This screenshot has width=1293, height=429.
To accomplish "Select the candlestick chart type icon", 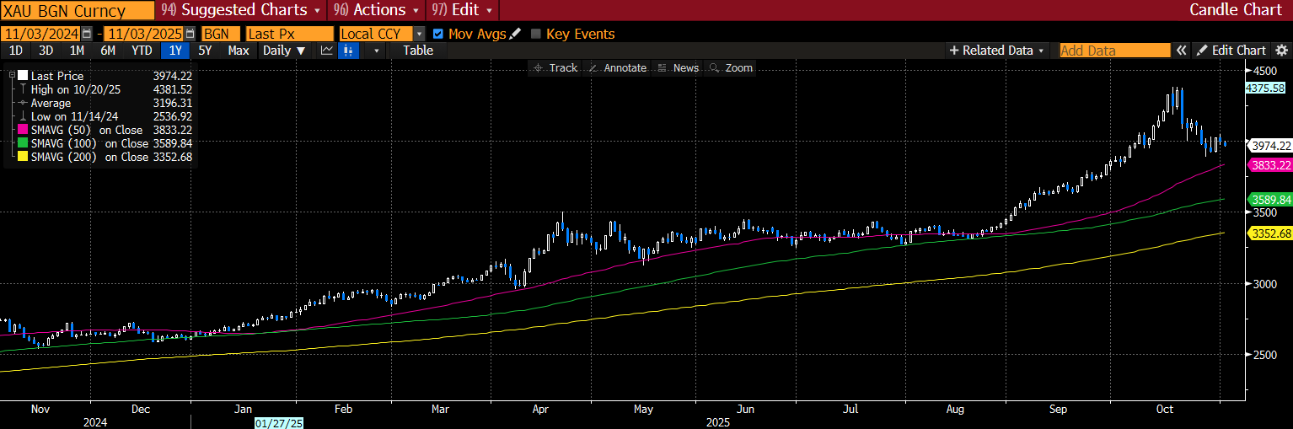I will point(348,51).
